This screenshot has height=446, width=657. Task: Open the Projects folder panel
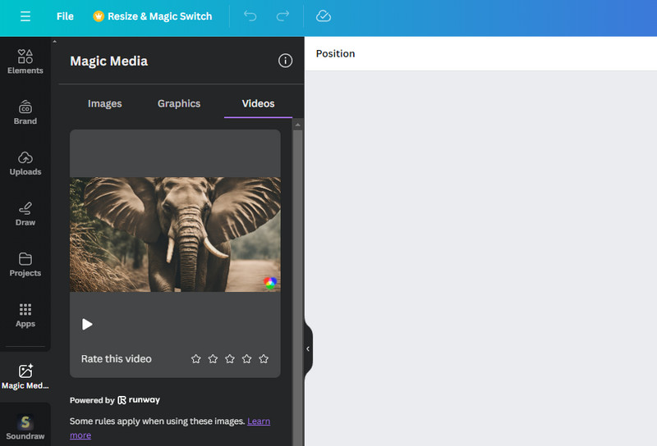click(25, 265)
